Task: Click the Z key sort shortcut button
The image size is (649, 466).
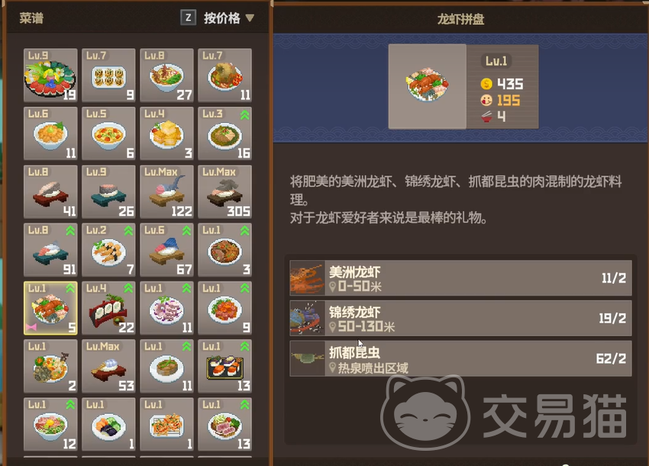Action: pos(189,18)
